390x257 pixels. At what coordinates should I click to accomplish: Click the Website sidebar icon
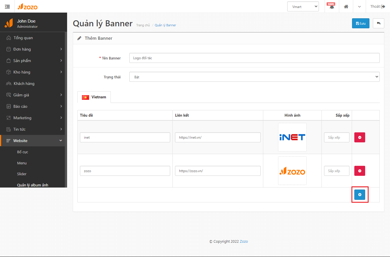click(8, 141)
